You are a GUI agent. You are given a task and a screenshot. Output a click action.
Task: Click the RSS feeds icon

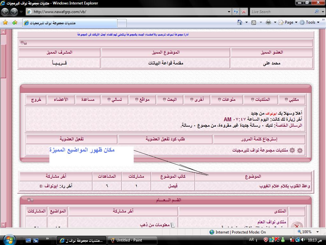[x=254, y=22]
